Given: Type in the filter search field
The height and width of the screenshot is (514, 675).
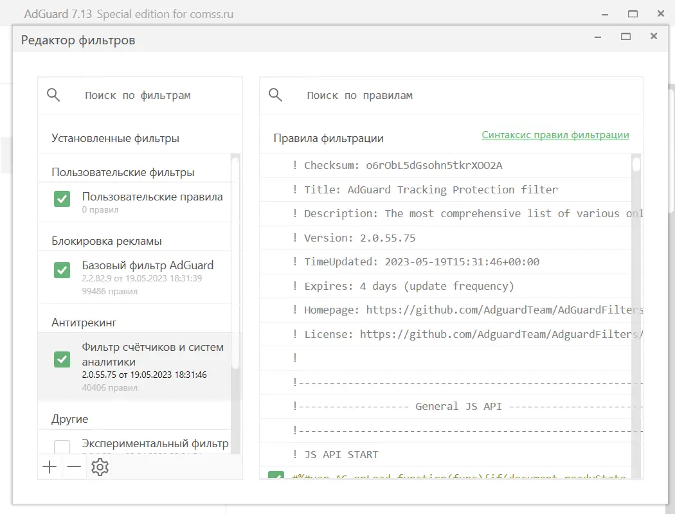Looking at the screenshot, I should click(154, 96).
